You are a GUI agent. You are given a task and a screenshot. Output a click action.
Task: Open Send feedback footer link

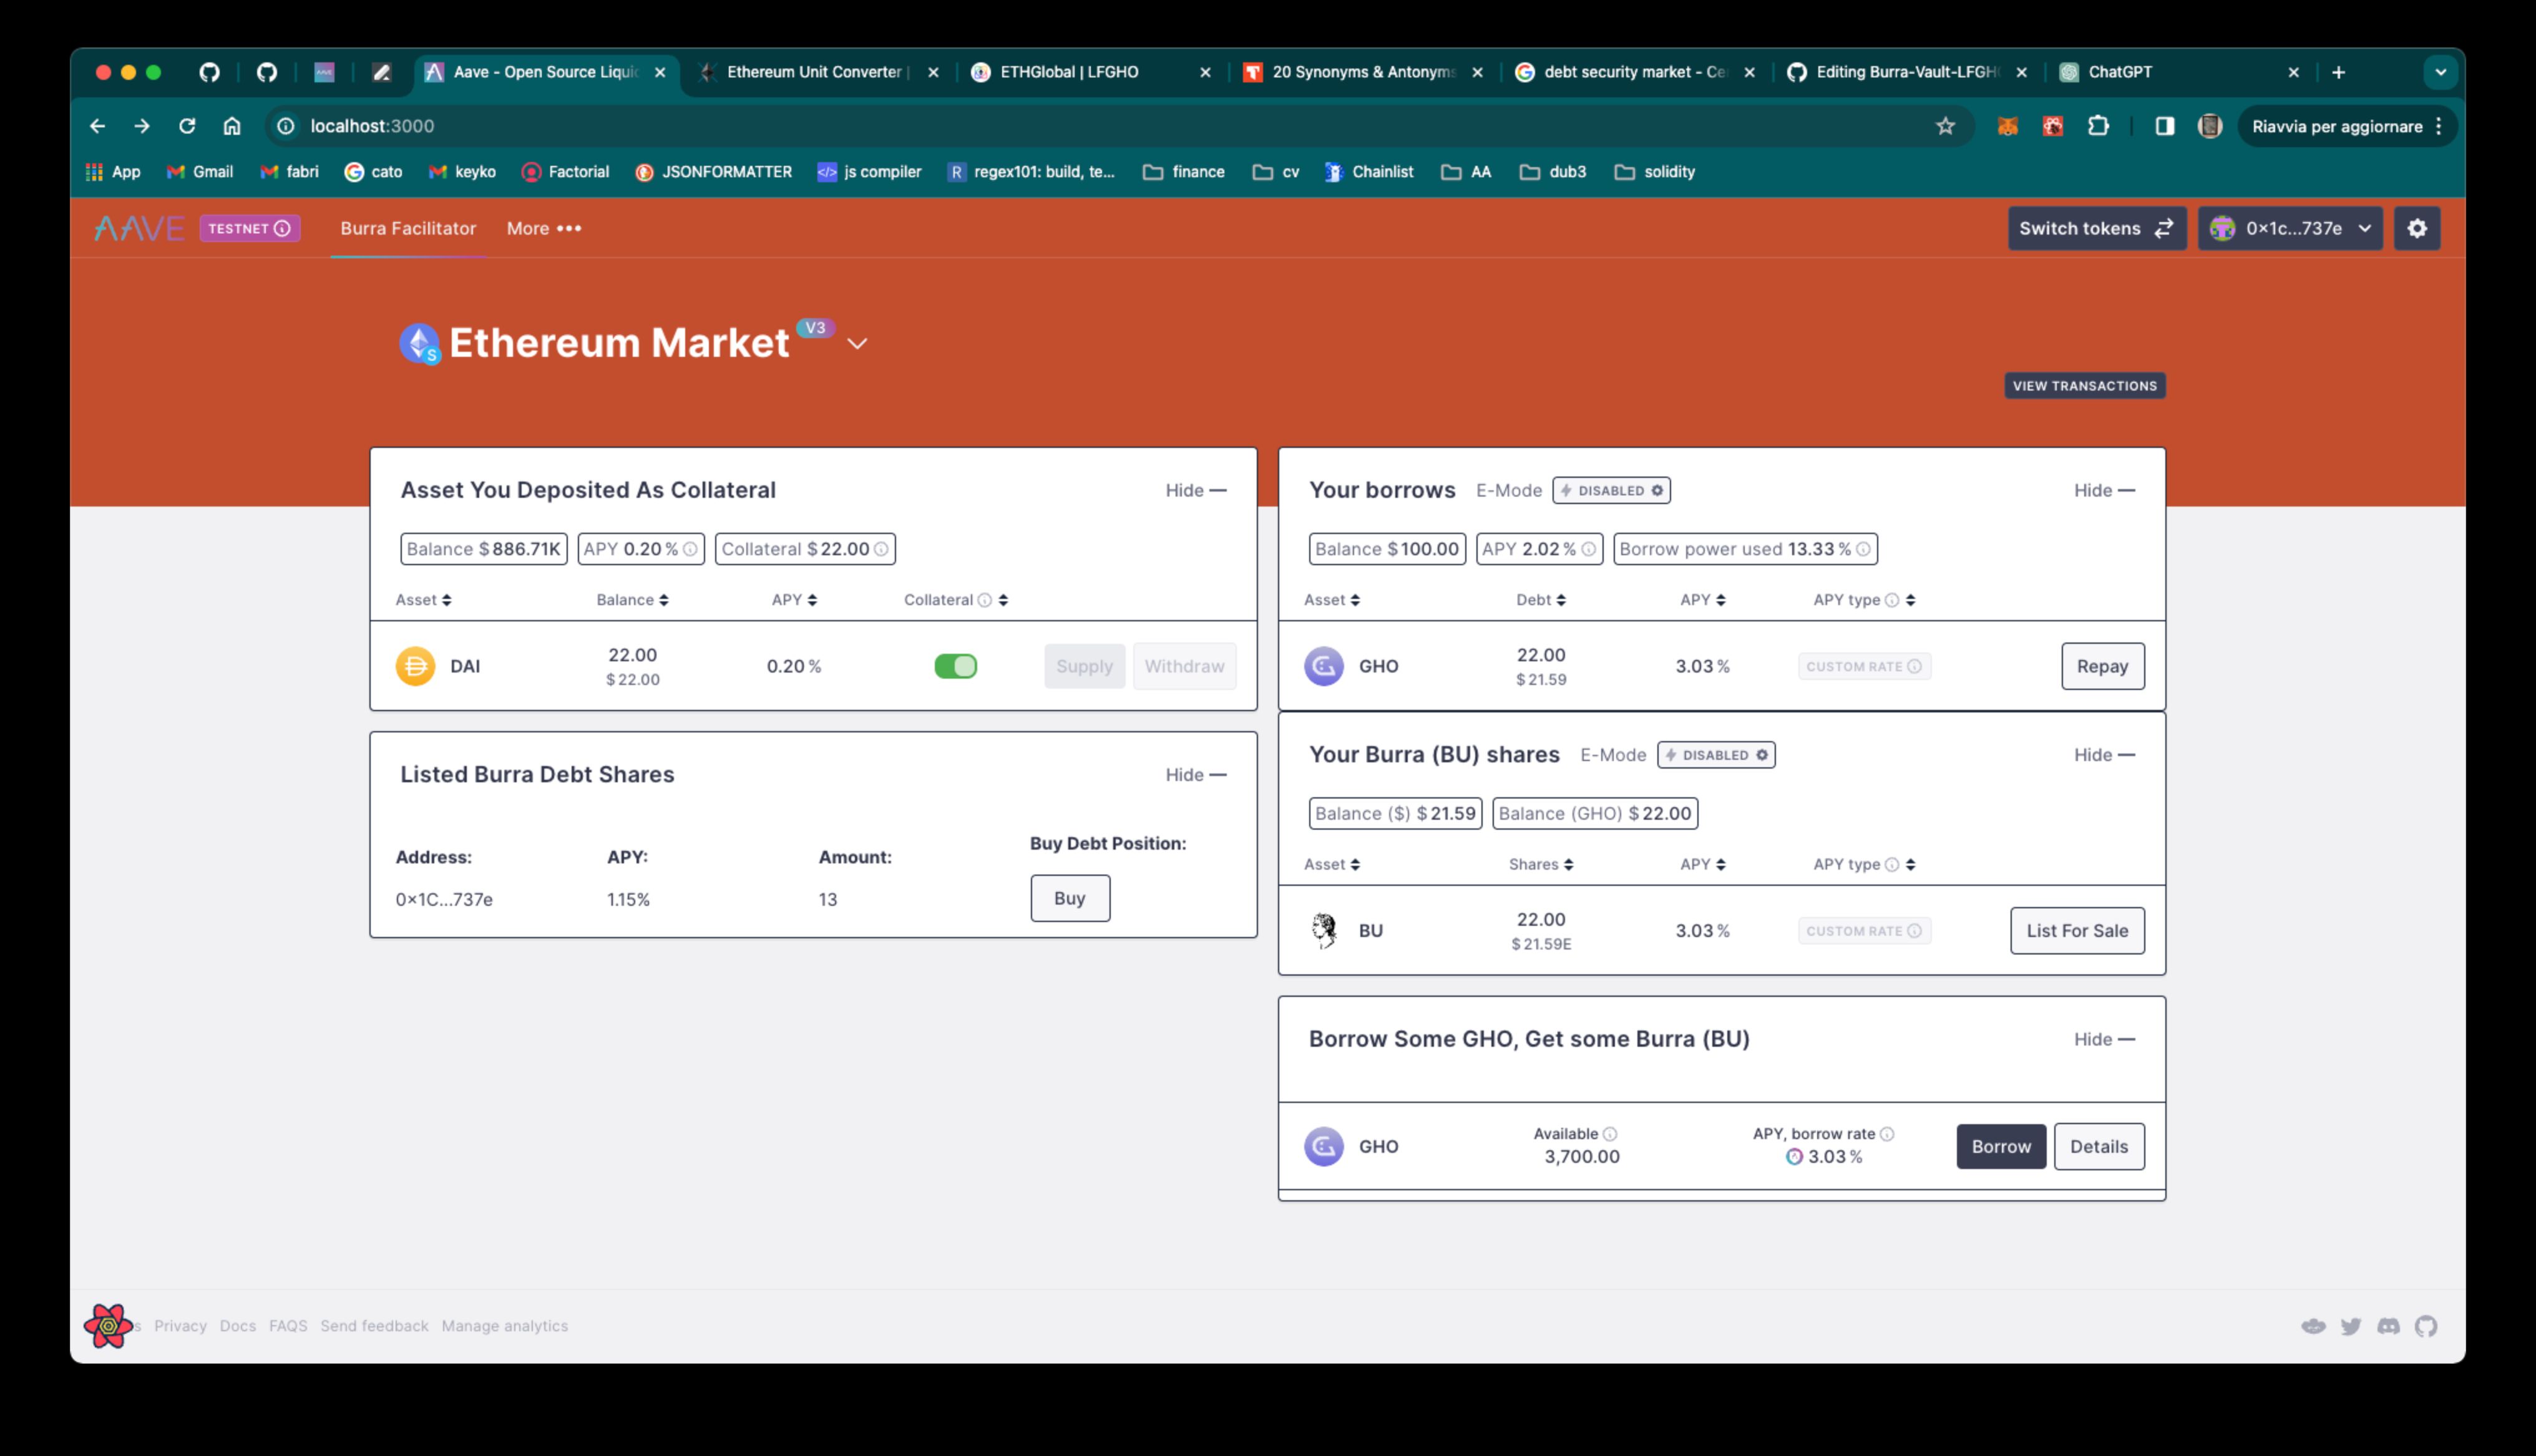374,1326
